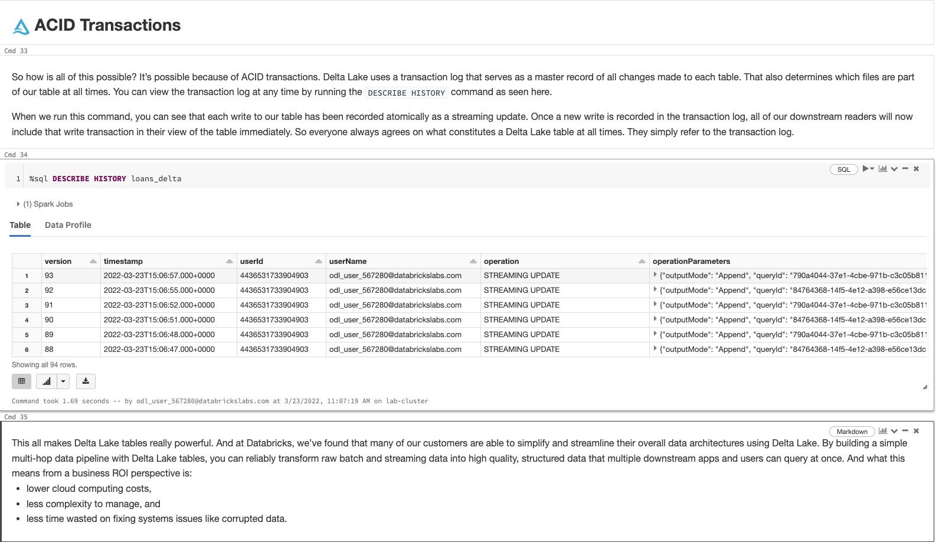Image resolution: width=936 pixels, height=542 pixels.
Task: Expand operationParameters JSON for version 91
Action: click(x=655, y=305)
